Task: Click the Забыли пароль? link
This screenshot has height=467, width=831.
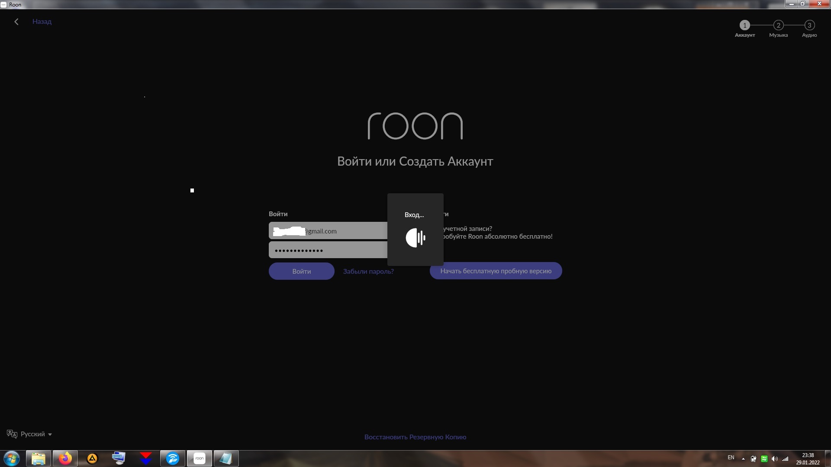Action: pyautogui.click(x=367, y=271)
